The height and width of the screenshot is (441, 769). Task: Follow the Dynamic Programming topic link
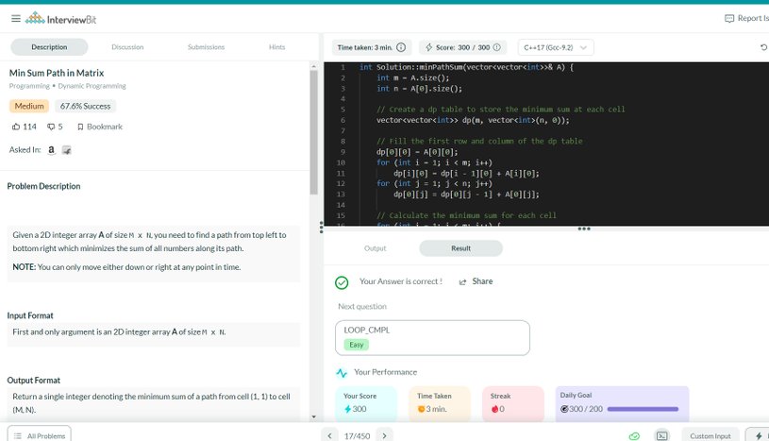pyautogui.click(x=92, y=86)
